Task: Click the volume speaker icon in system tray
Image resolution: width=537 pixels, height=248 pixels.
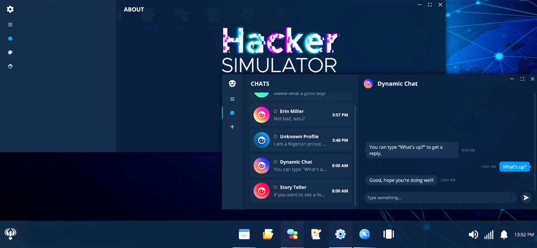Action: click(x=473, y=235)
